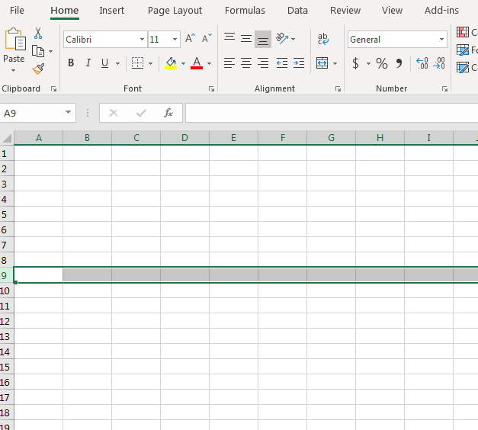Screen dimensions: 478x430
Task: Click Insert Function fx button
Action: coord(168,113)
